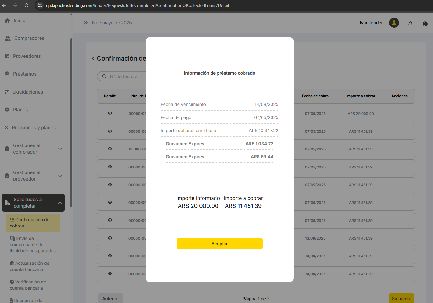433x303 pixels.
Task: Collapse Solicitudes a completar section
Action: (x=60, y=203)
